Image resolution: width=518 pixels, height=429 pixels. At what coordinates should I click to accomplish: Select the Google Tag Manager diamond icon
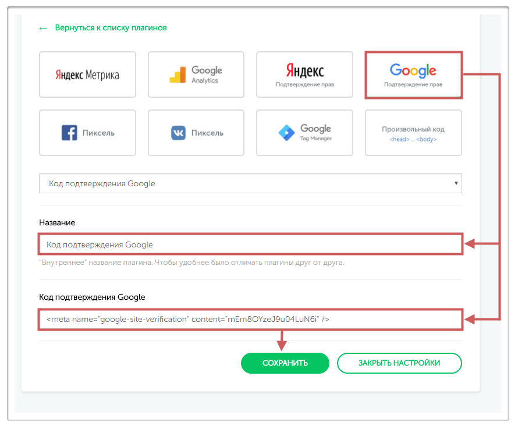[286, 133]
